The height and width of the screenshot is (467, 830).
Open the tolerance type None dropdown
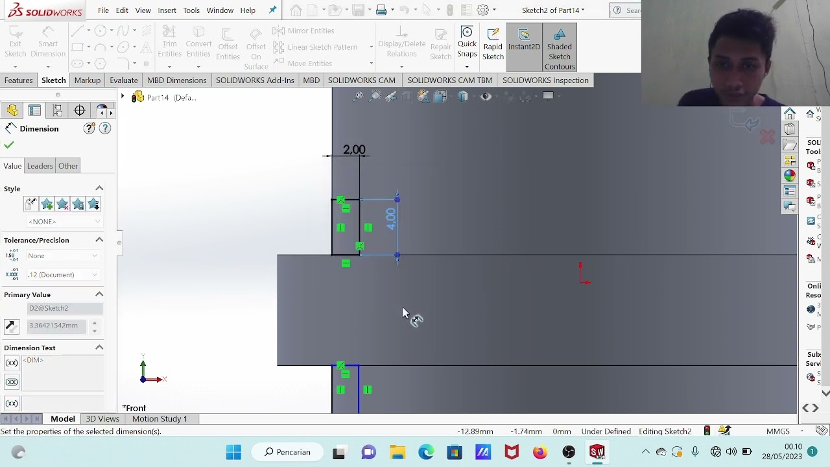click(x=64, y=256)
